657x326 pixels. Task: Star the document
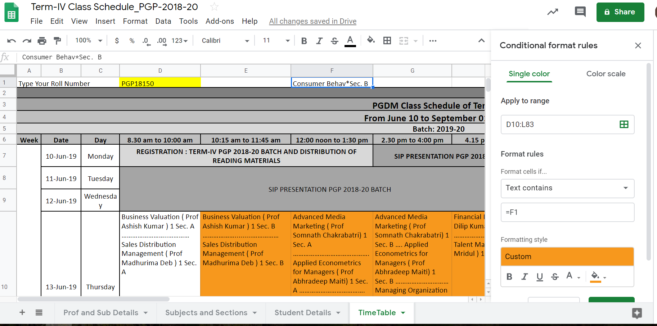tap(214, 6)
